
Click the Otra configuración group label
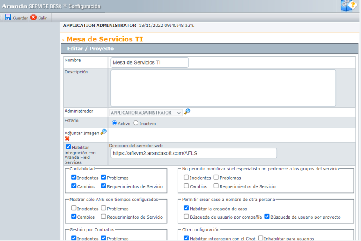pyautogui.click(x=201, y=230)
